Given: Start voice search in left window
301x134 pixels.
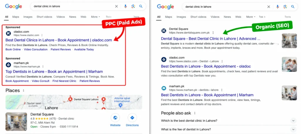Looking at the screenshot, I should point(125,6).
